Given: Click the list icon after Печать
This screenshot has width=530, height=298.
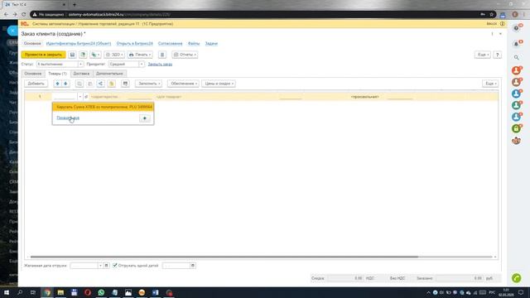Looking at the screenshot, I should (162, 55).
